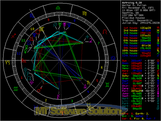Select the blue Cancer glyph on the zodiac ring
Viewport: 161px width, 121px height.
pyautogui.click(x=113, y=58)
